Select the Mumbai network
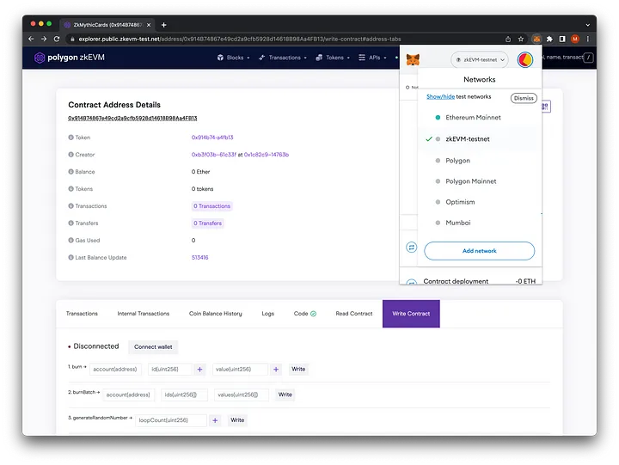The width and height of the screenshot is (619, 465). pos(480,223)
